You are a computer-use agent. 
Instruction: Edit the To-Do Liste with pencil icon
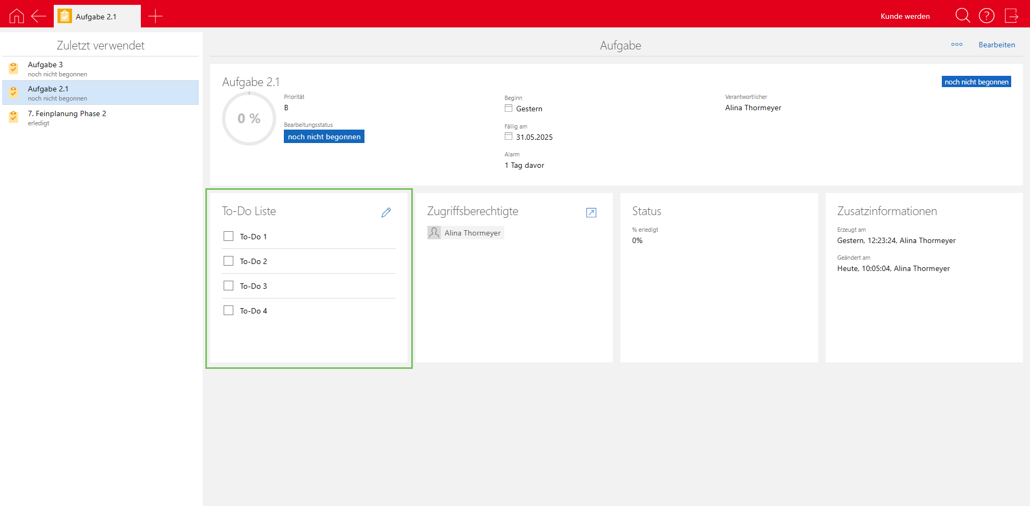click(386, 212)
